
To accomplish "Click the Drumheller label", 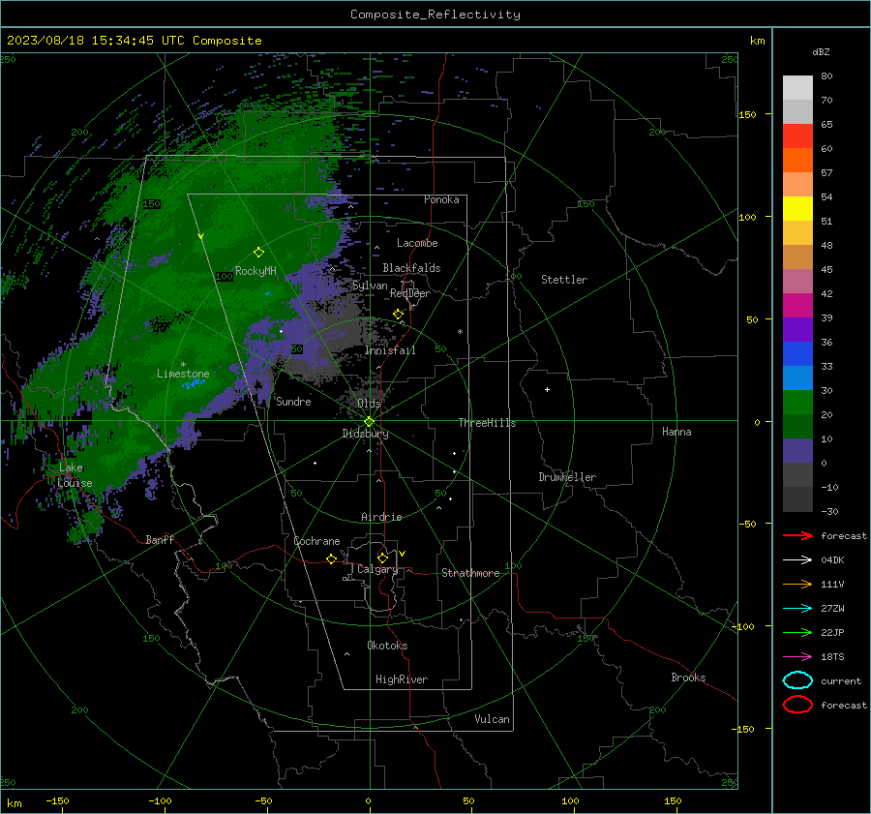I will (566, 477).
